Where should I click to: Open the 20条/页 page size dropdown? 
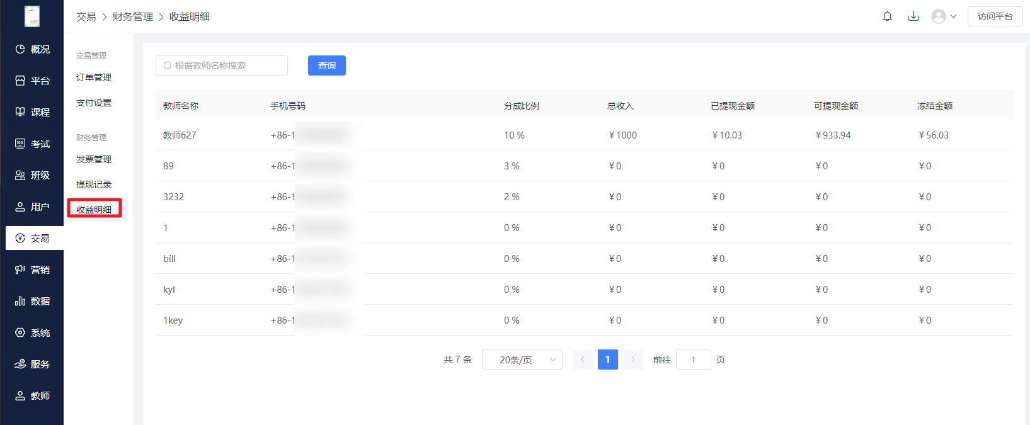pyautogui.click(x=522, y=360)
